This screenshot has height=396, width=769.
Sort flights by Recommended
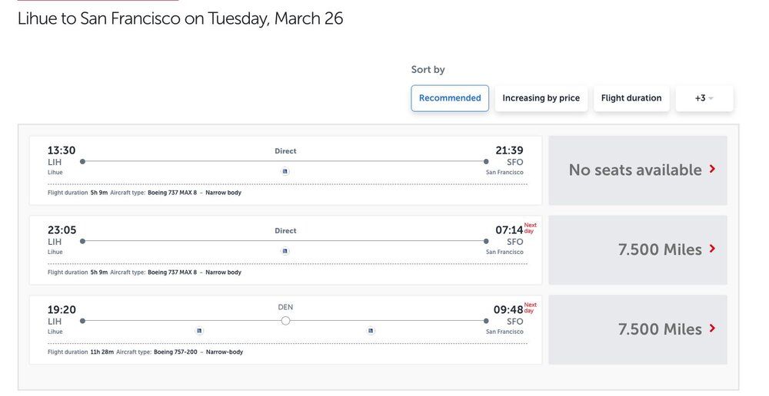(x=450, y=98)
